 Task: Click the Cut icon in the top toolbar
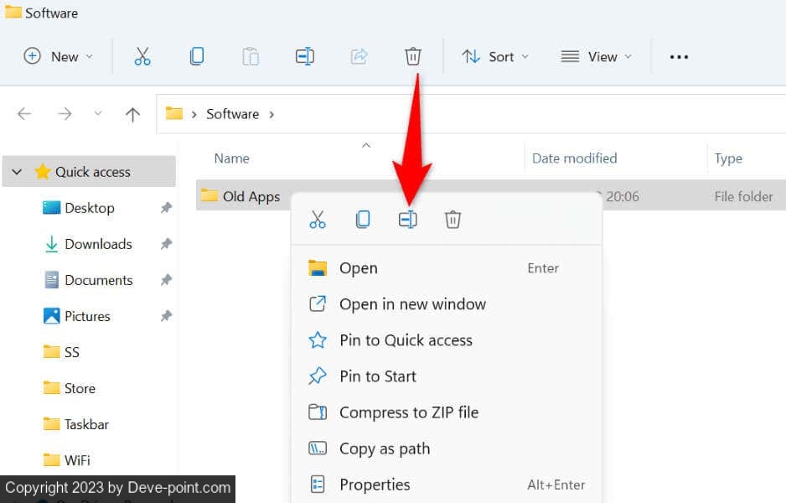pyautogui.click(x=142, y=56)
